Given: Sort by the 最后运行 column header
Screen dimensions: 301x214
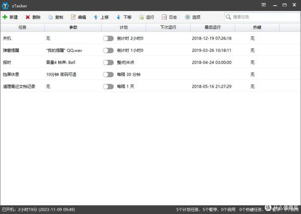Looking at the screenshot, I should 213,27.
